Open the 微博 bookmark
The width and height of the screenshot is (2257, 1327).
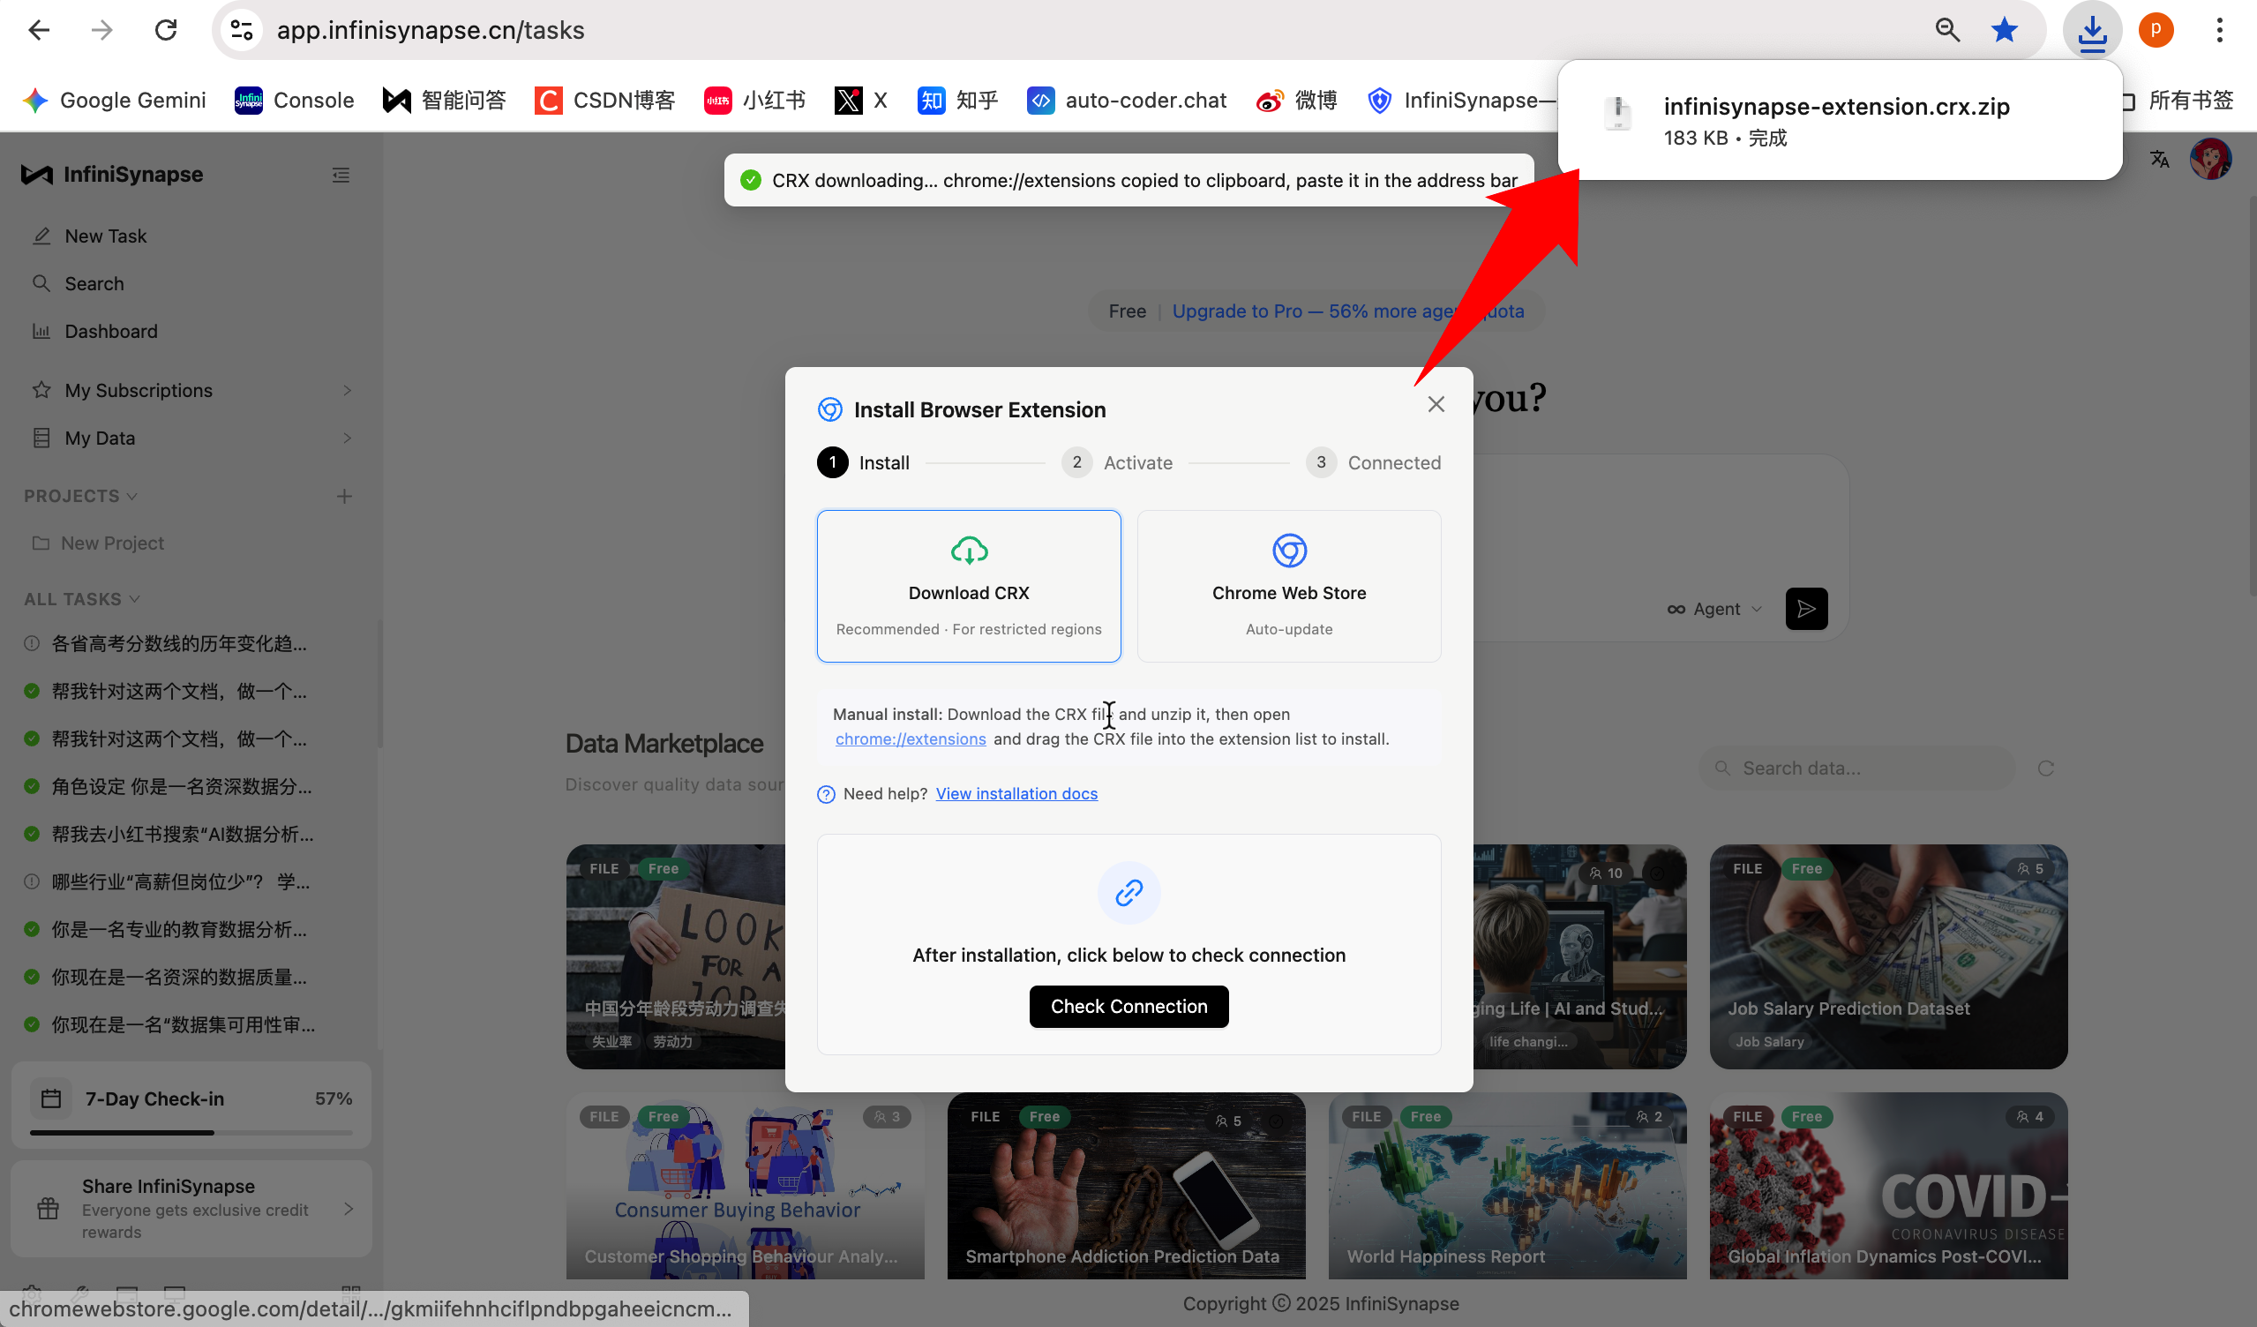(1297, 101)
